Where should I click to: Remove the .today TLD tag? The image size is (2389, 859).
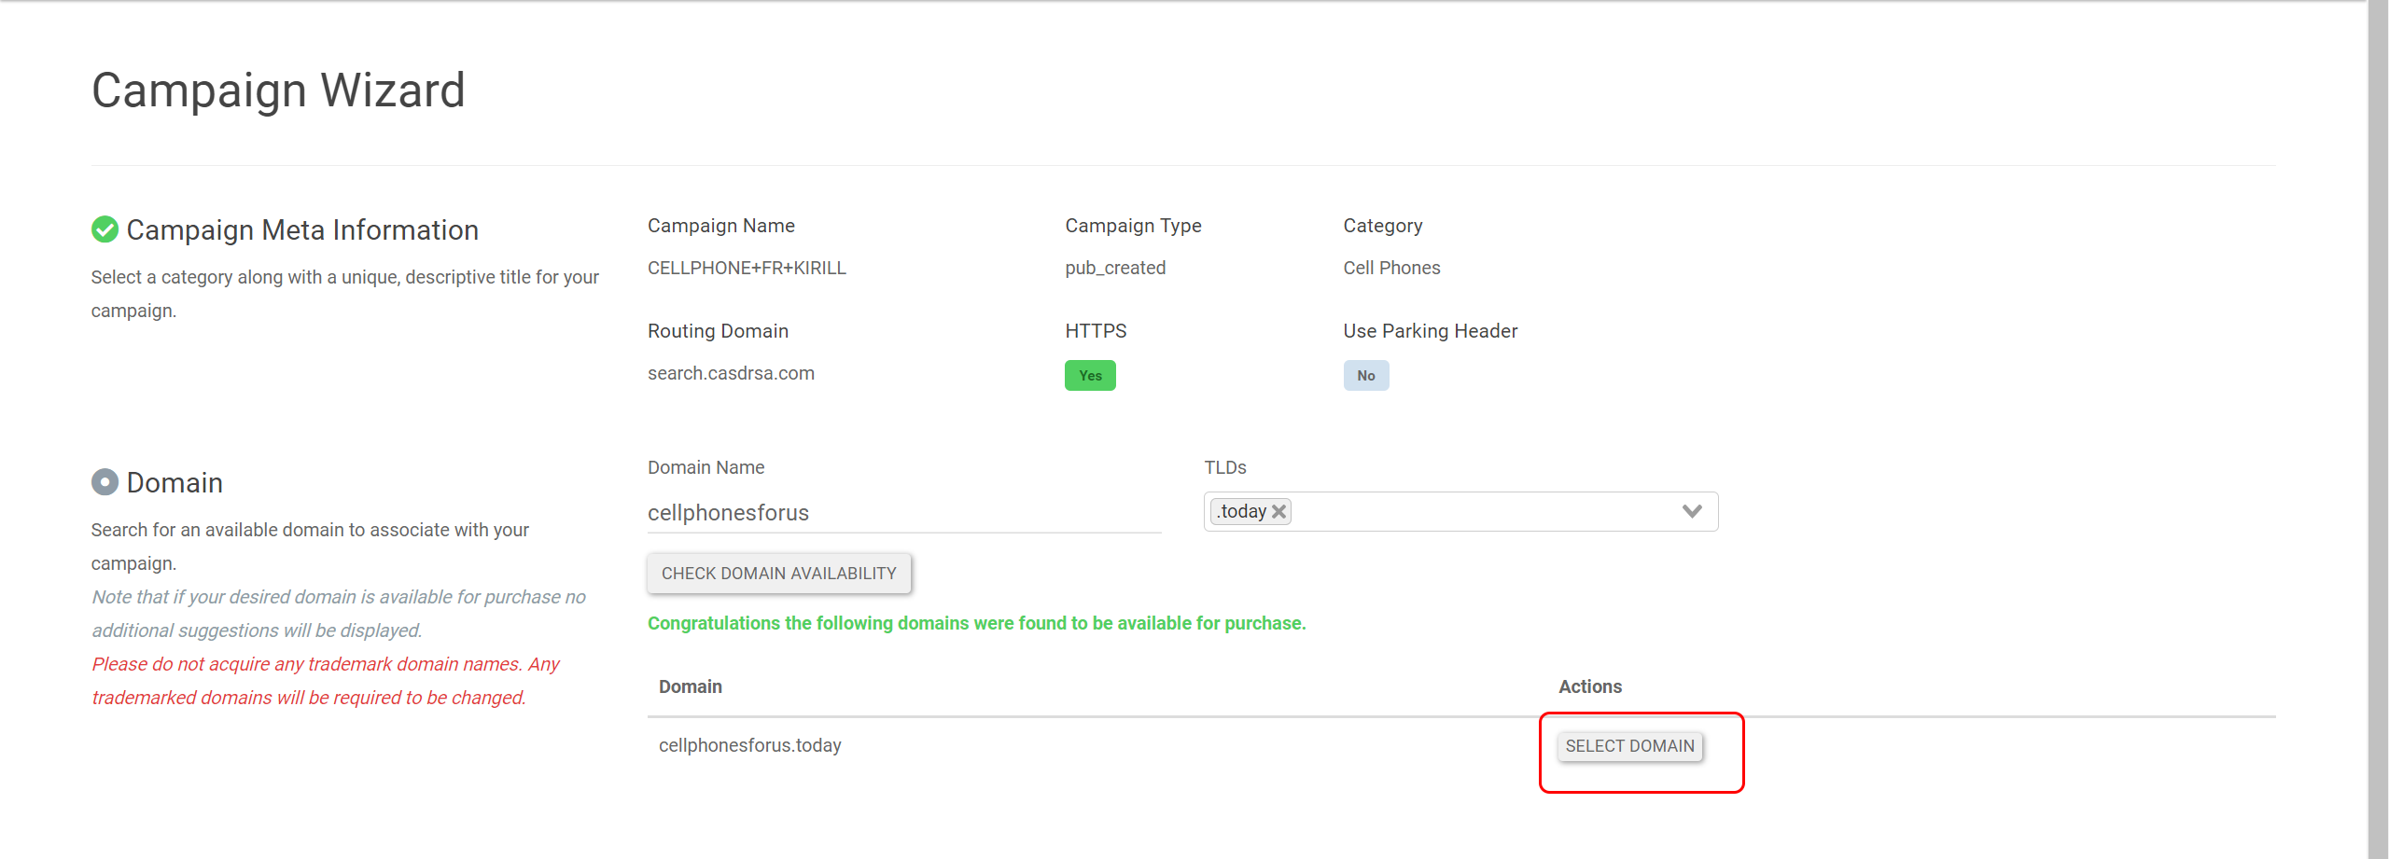(1279, 512)
